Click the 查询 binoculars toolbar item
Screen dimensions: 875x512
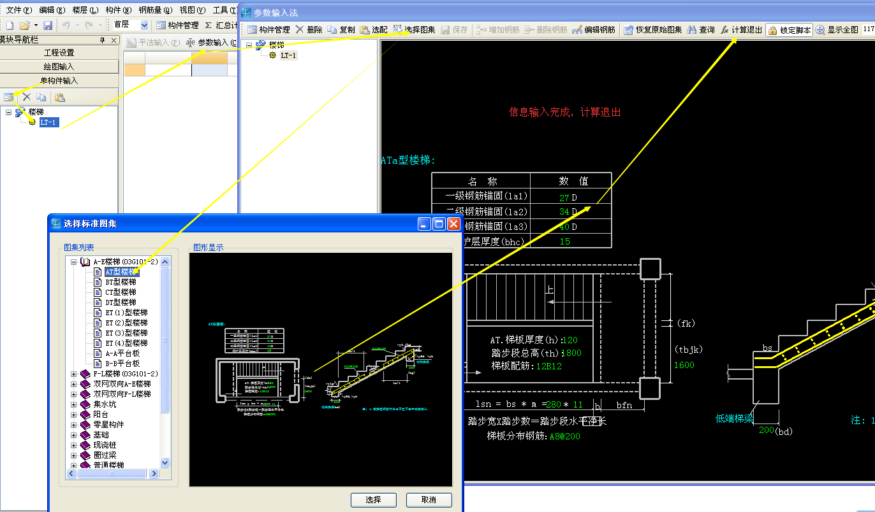[701, 30]
